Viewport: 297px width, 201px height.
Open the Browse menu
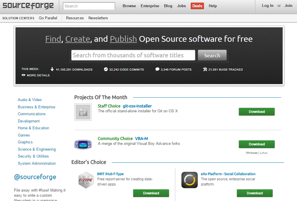(x=129, y=6)
